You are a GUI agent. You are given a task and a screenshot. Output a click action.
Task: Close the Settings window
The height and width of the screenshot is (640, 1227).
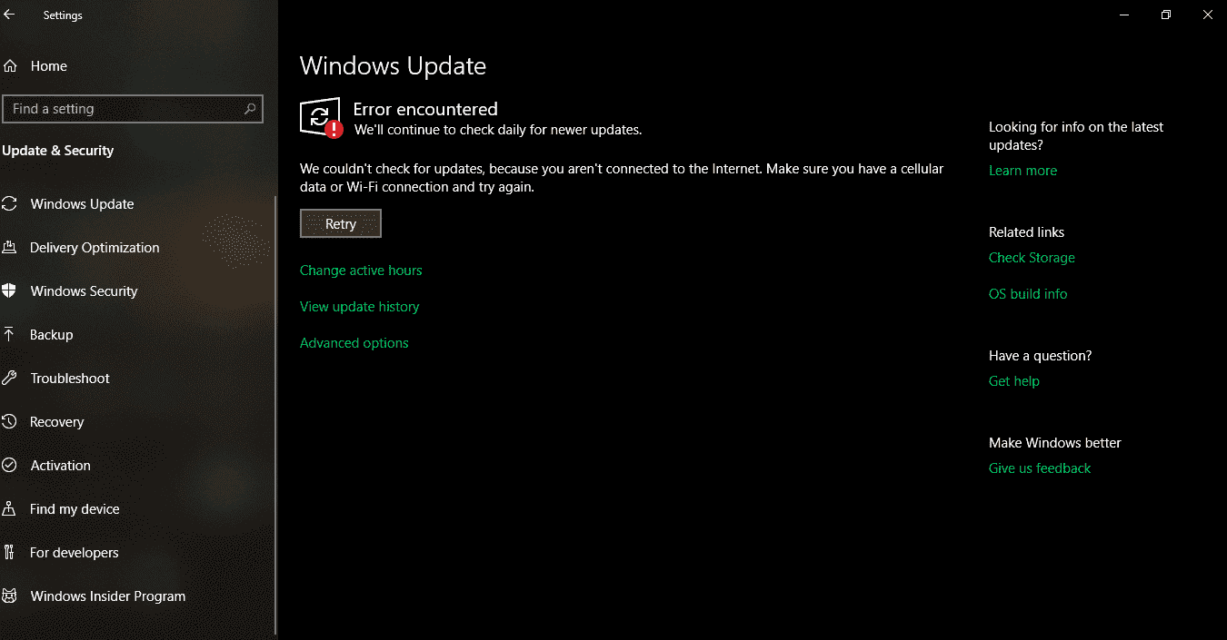[1207, 15]
